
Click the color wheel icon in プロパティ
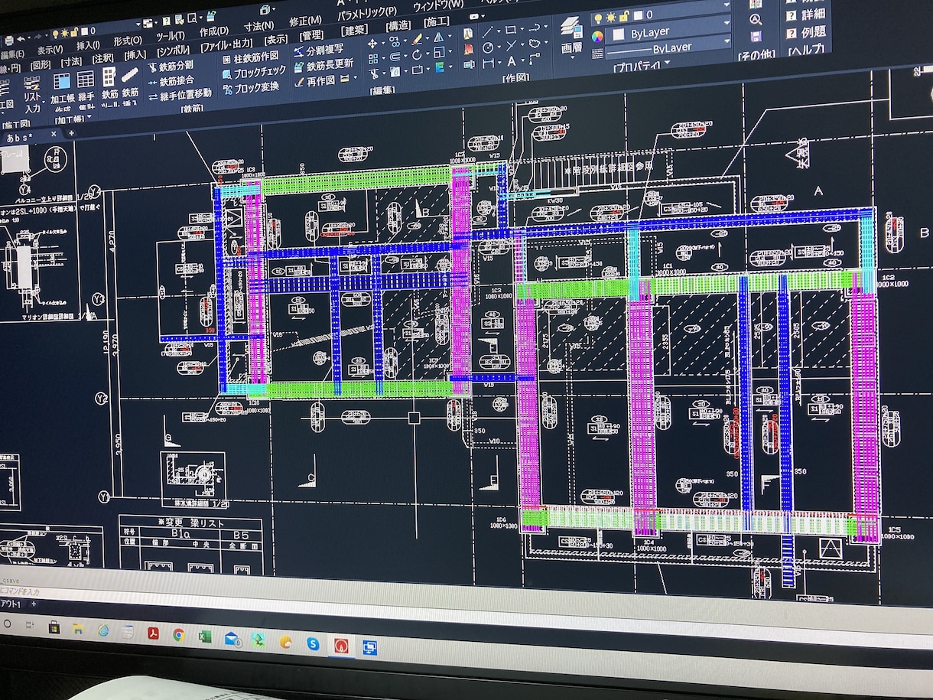[x=597, y=36]
